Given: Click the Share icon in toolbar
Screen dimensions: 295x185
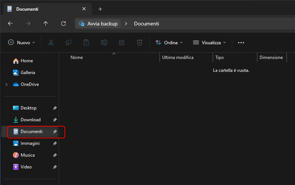Looking at the screenshot, I should click(x=122, y=43).
